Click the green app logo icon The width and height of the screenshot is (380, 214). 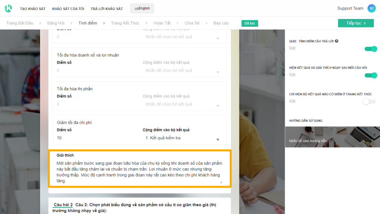8,9
